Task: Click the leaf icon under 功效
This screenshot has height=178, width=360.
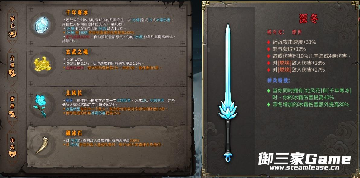Action: click(x=12, y=154)
